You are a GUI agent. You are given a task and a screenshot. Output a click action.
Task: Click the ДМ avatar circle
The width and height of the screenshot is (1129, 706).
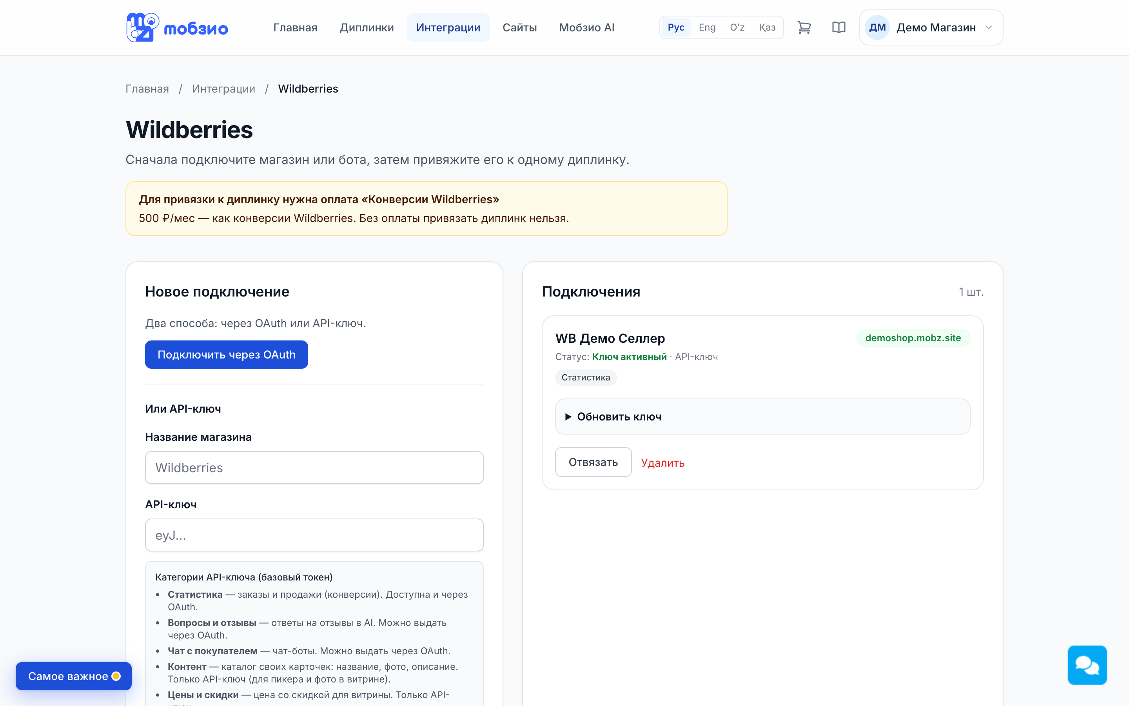(x=878, y=27)
